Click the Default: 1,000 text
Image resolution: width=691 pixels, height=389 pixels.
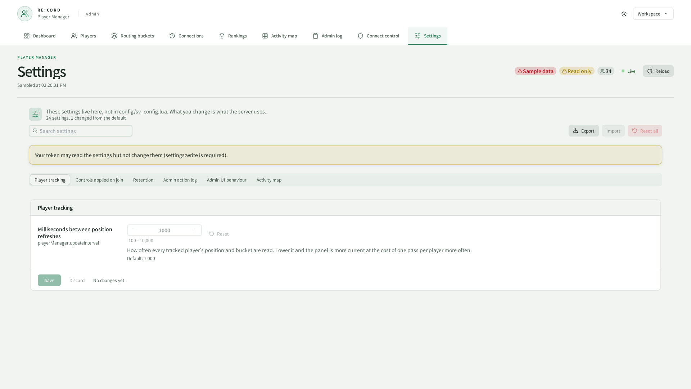pyautogui.click(x=141, y=258)
